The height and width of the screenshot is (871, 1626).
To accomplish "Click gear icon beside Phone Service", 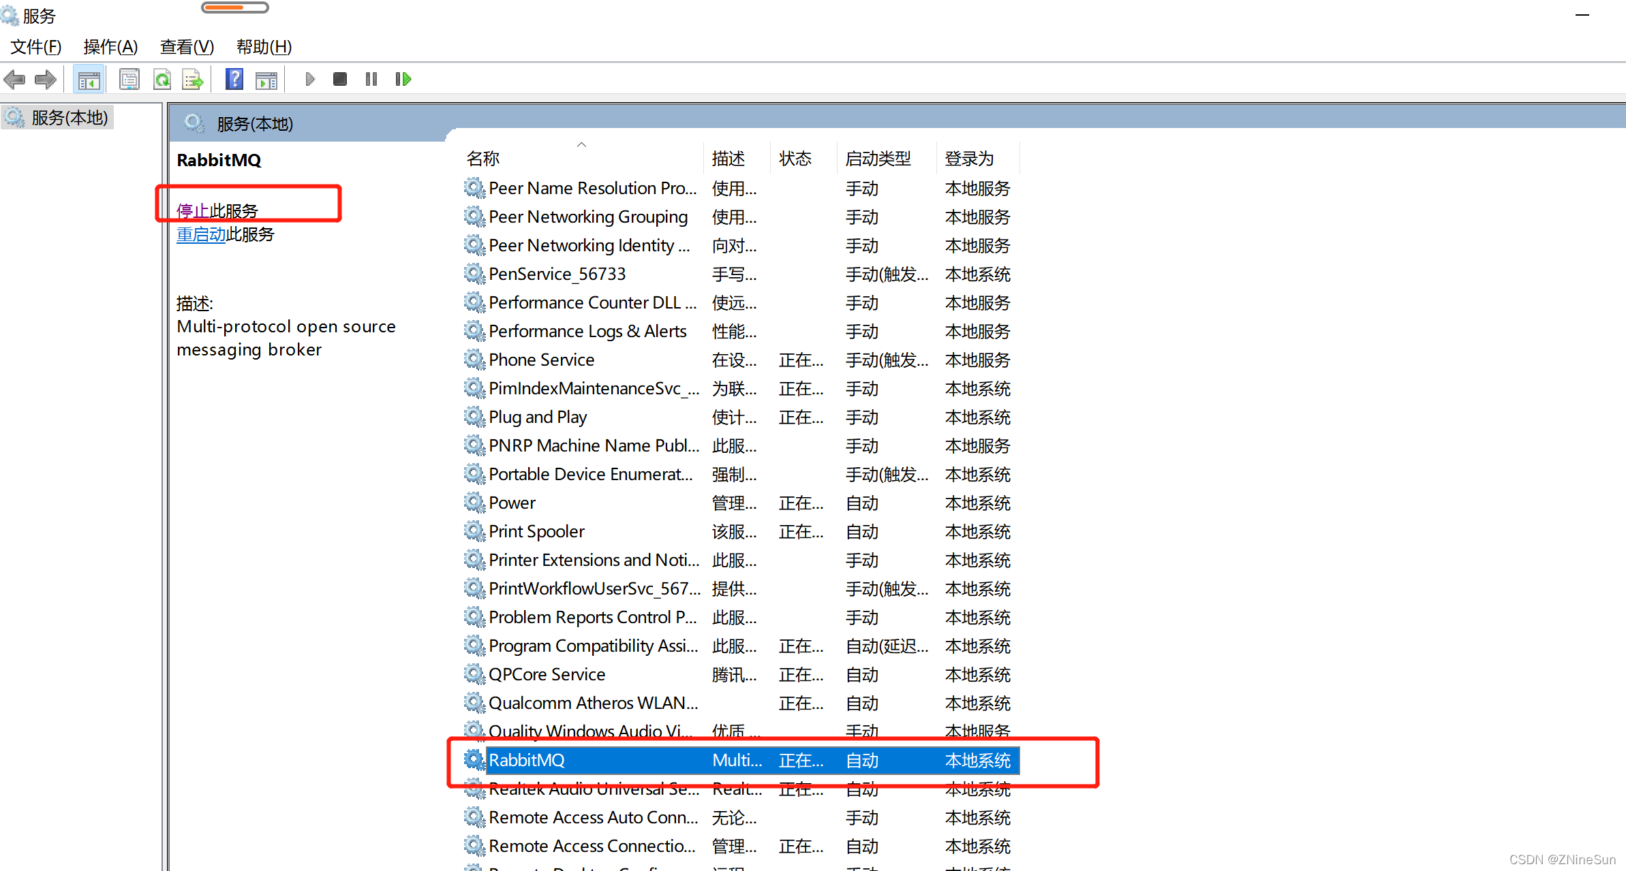I will [x=474, y=359].
